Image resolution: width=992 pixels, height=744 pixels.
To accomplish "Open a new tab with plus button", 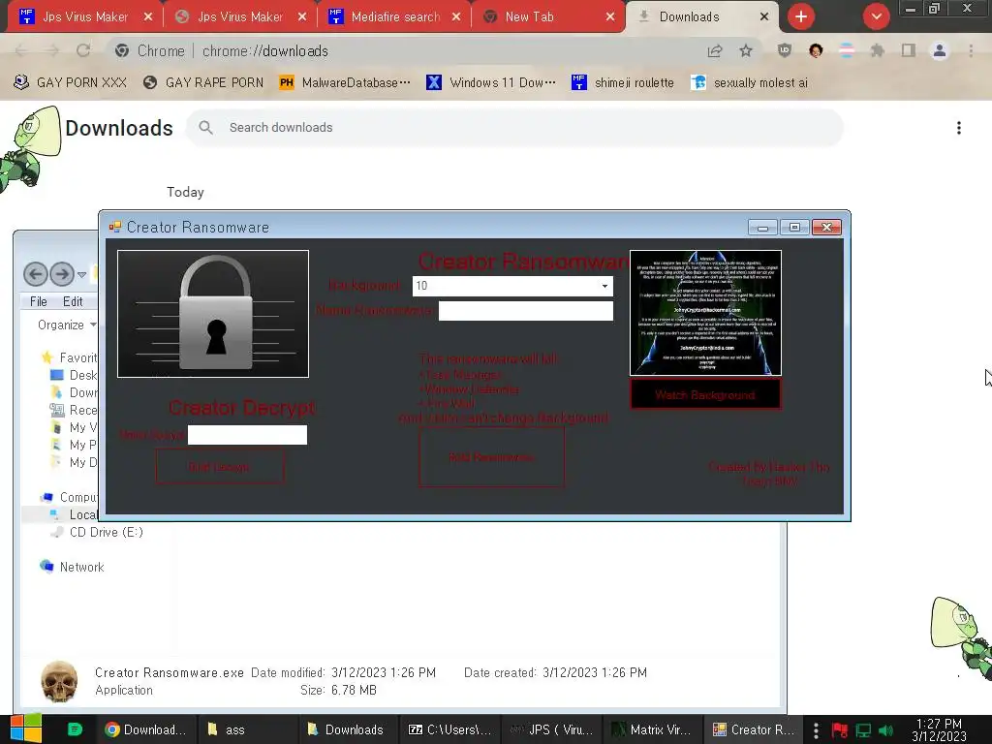I will [801, 16].
